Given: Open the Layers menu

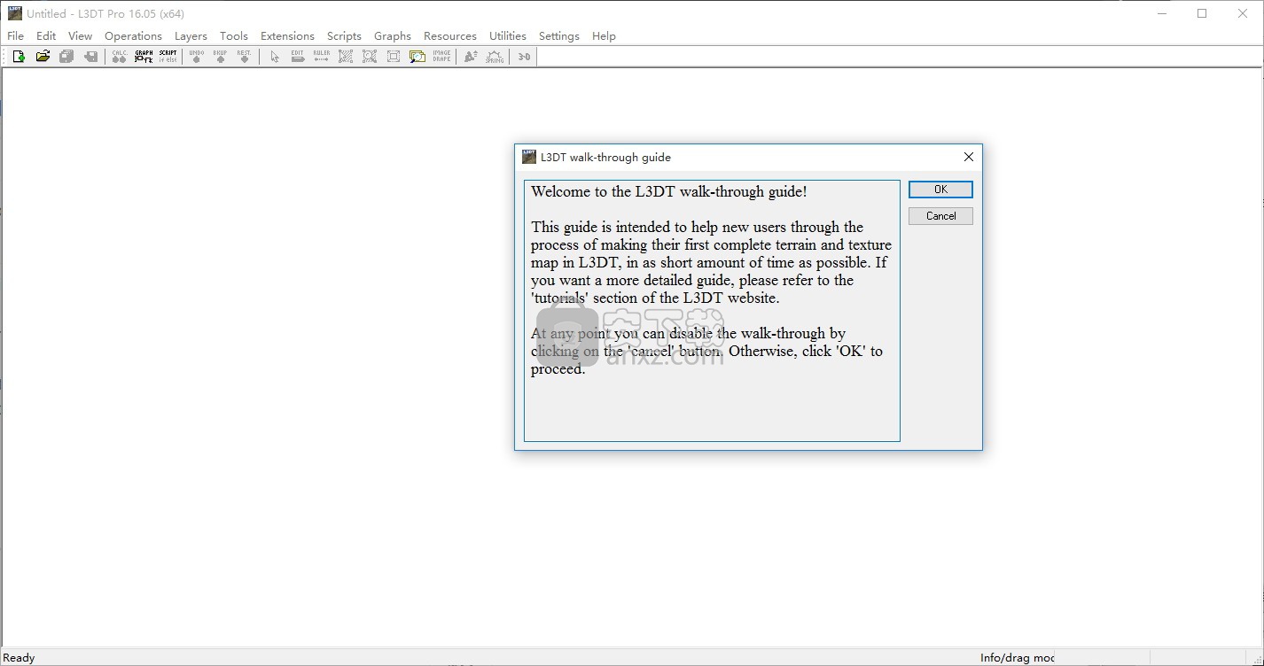Looking at the screenshot, I should [191, 36].
